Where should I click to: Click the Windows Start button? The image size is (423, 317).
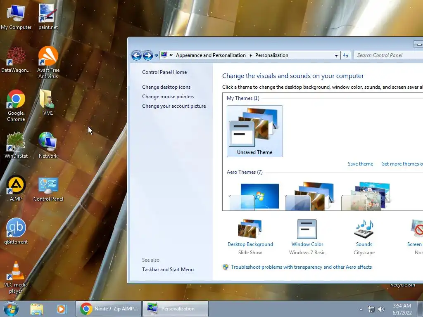point(11,309)
